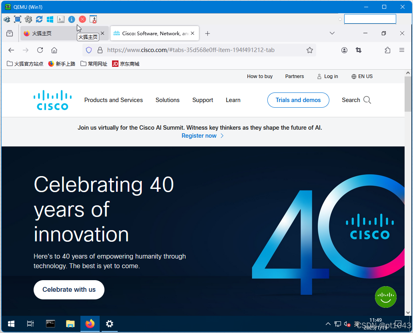The image size is (413, 333).
Task: Open the blue info icon in QEMU toolbar
Action: coord(72,19)
